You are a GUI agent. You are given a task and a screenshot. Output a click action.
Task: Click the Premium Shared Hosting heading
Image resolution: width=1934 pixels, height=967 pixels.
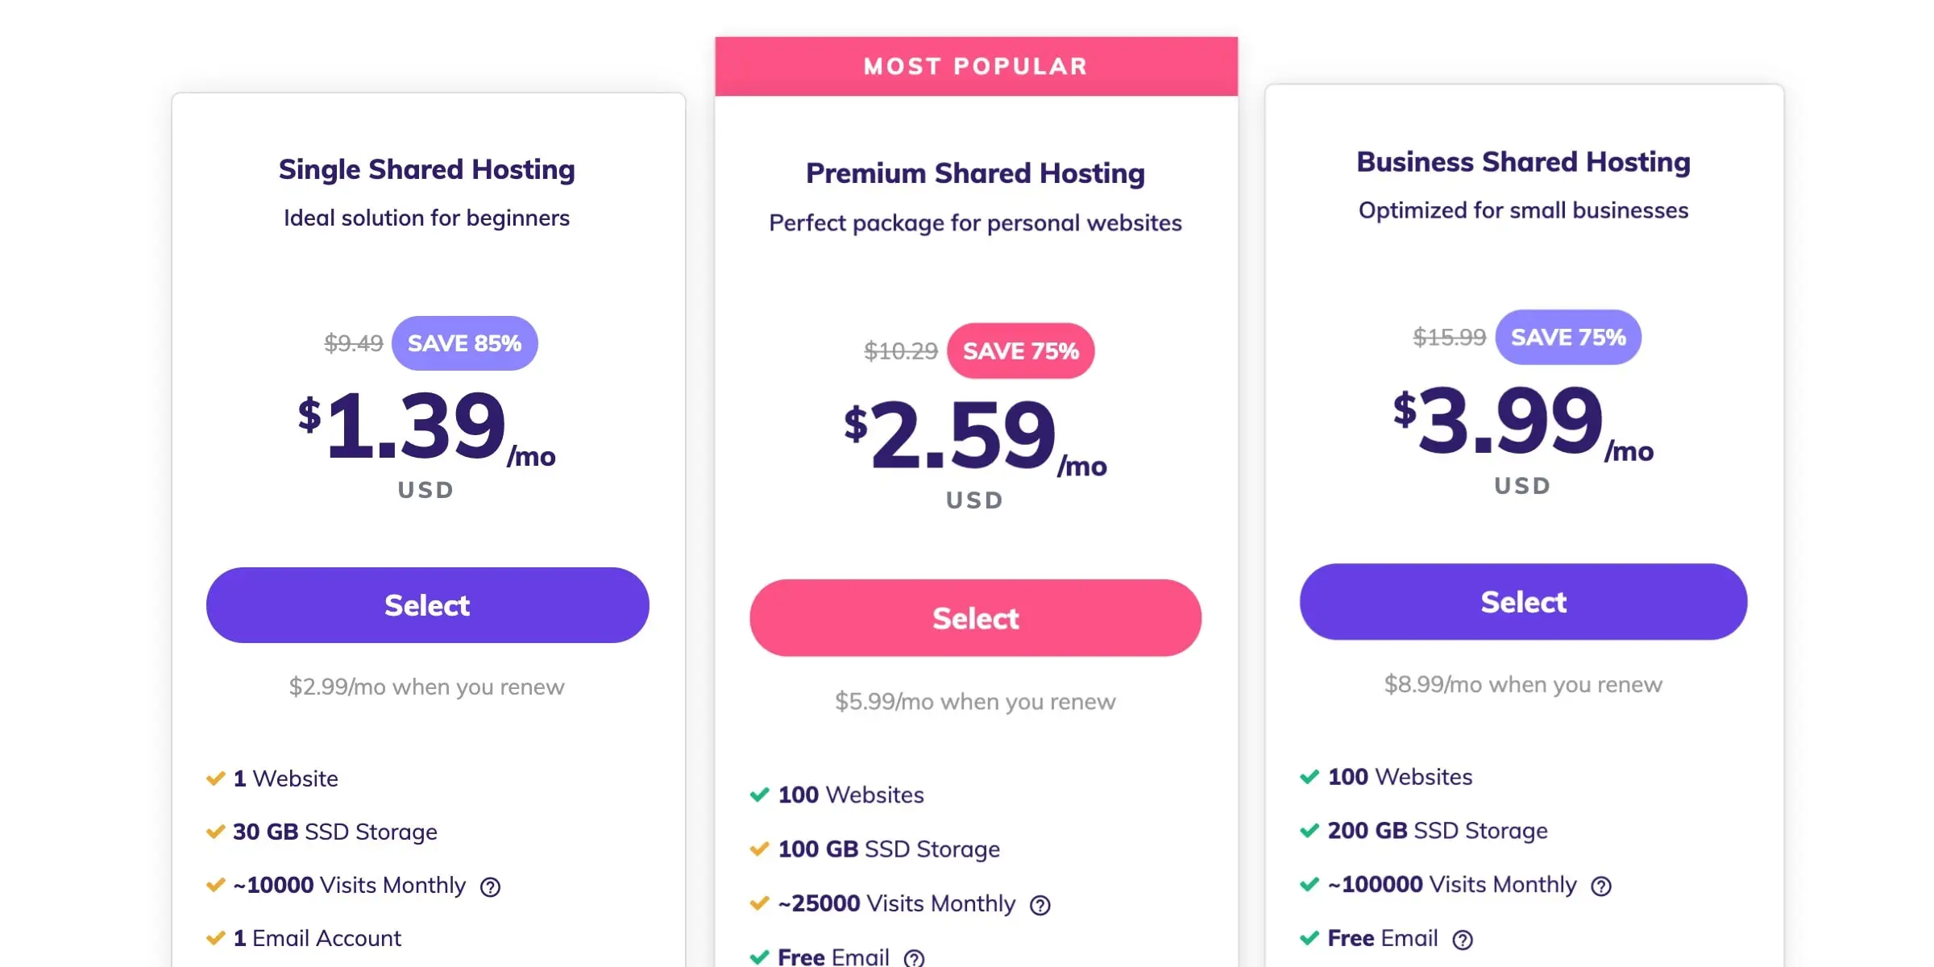point(975,174)
